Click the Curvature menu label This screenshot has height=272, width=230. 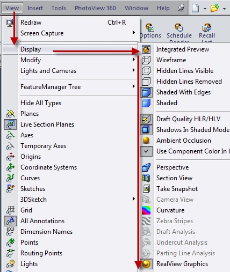170,210
